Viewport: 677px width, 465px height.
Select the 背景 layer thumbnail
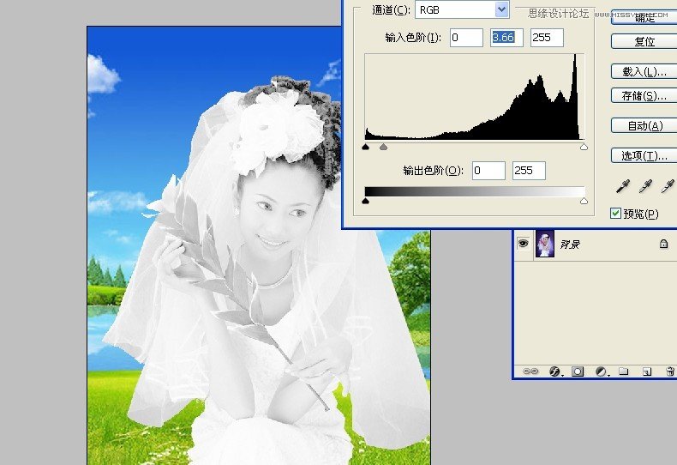tap(545, 244)
